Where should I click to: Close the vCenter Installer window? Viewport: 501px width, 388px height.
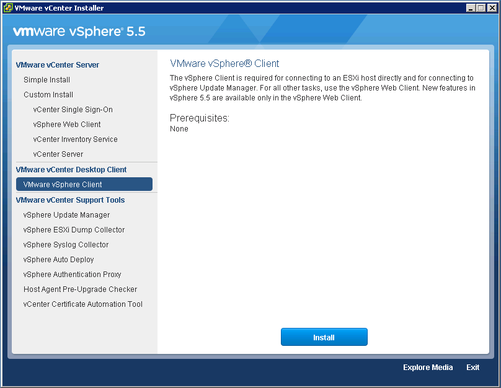pyautogui.click(x=492, y=8)
